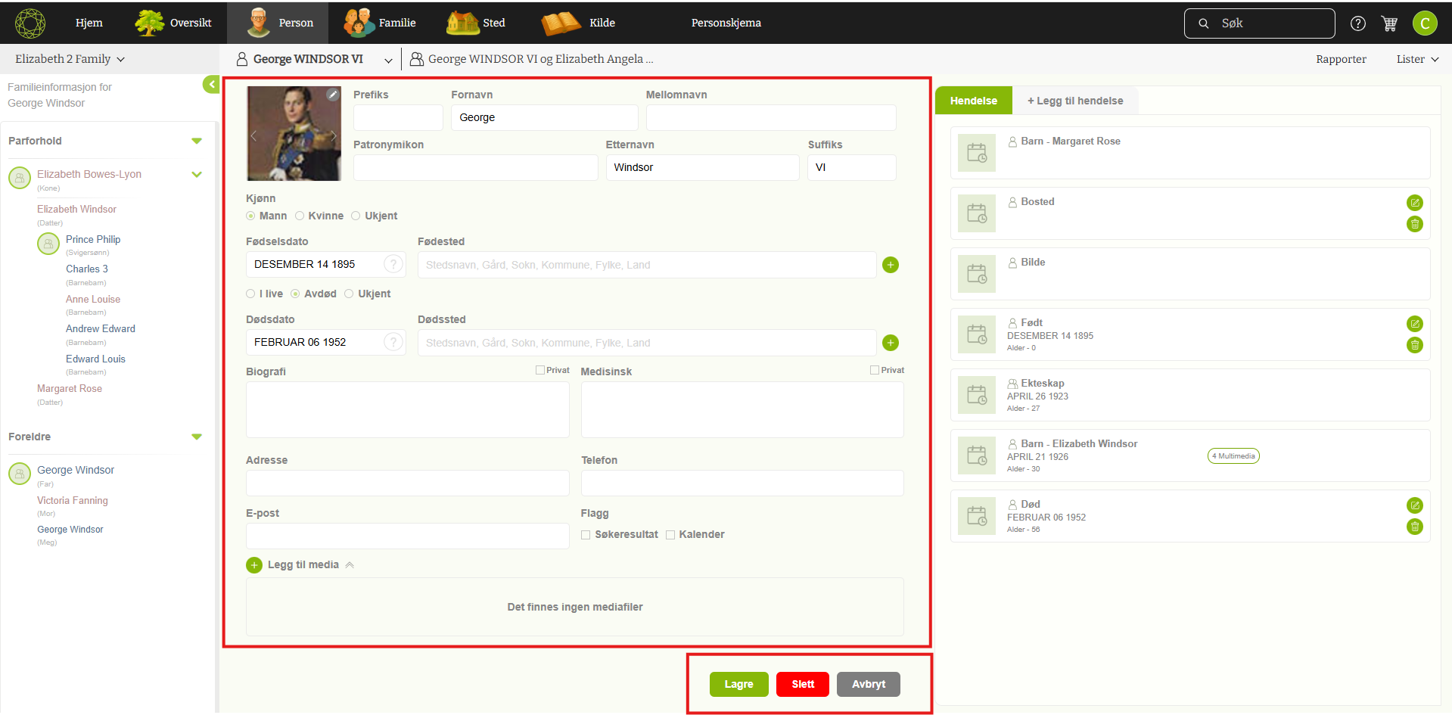
Task: Click the Fødselsdato question mark helper
Action: (393, 264)
